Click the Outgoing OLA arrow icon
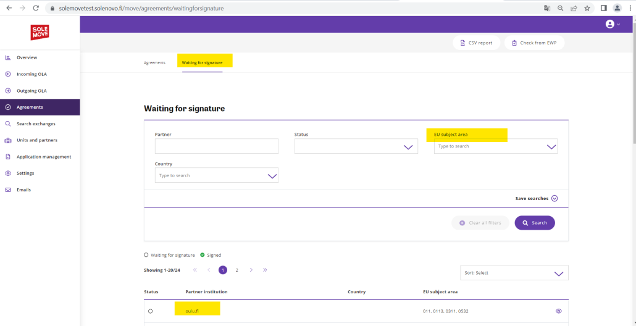636x326 pixels. pyautogui.click(x=7, y=91)
